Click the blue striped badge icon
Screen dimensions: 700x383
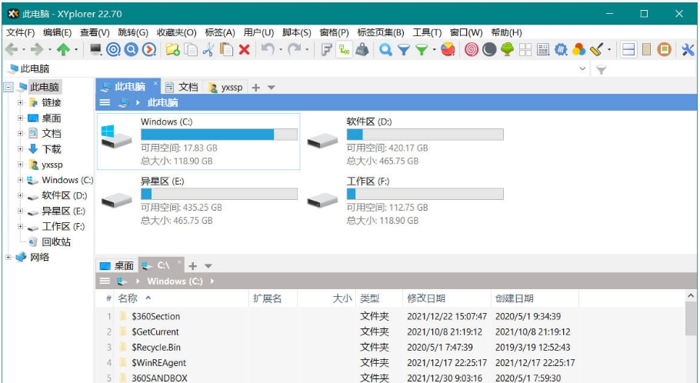561,49
